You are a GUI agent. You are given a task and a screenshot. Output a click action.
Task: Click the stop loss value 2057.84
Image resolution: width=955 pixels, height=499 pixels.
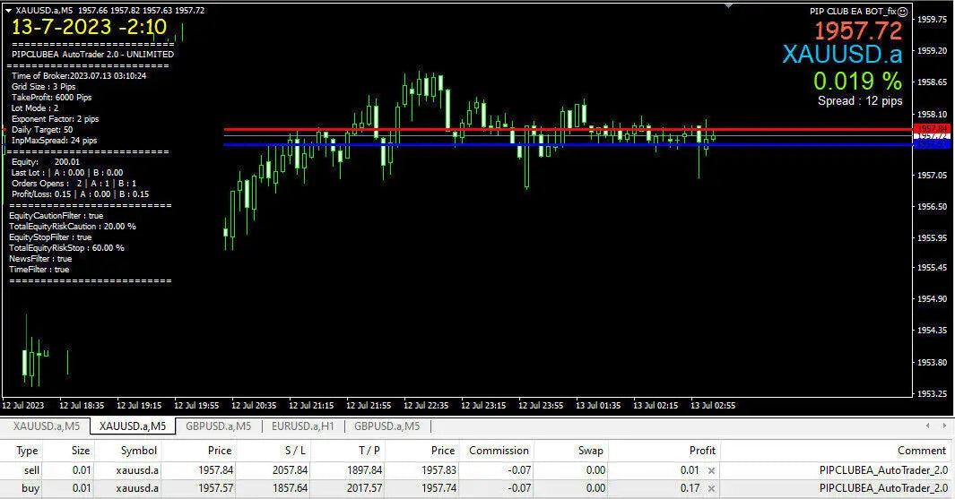tap(290, 470)
